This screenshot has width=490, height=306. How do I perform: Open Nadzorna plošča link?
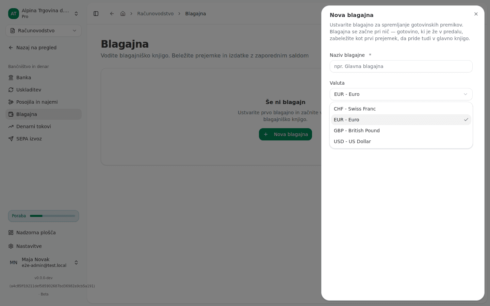pyautogui.click(x=44, y=233)
